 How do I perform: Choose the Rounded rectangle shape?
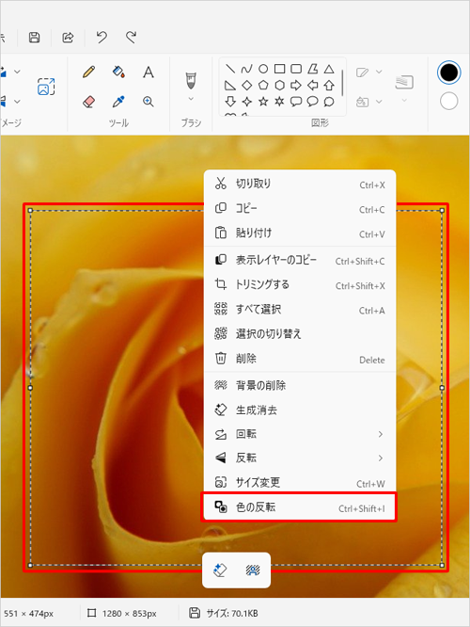click(296, 69)
